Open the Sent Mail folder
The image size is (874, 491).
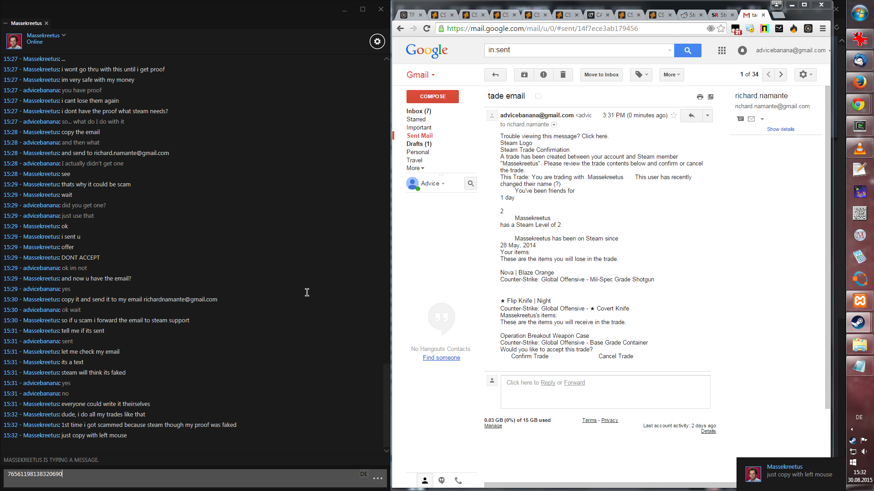[x=419, y=135]
